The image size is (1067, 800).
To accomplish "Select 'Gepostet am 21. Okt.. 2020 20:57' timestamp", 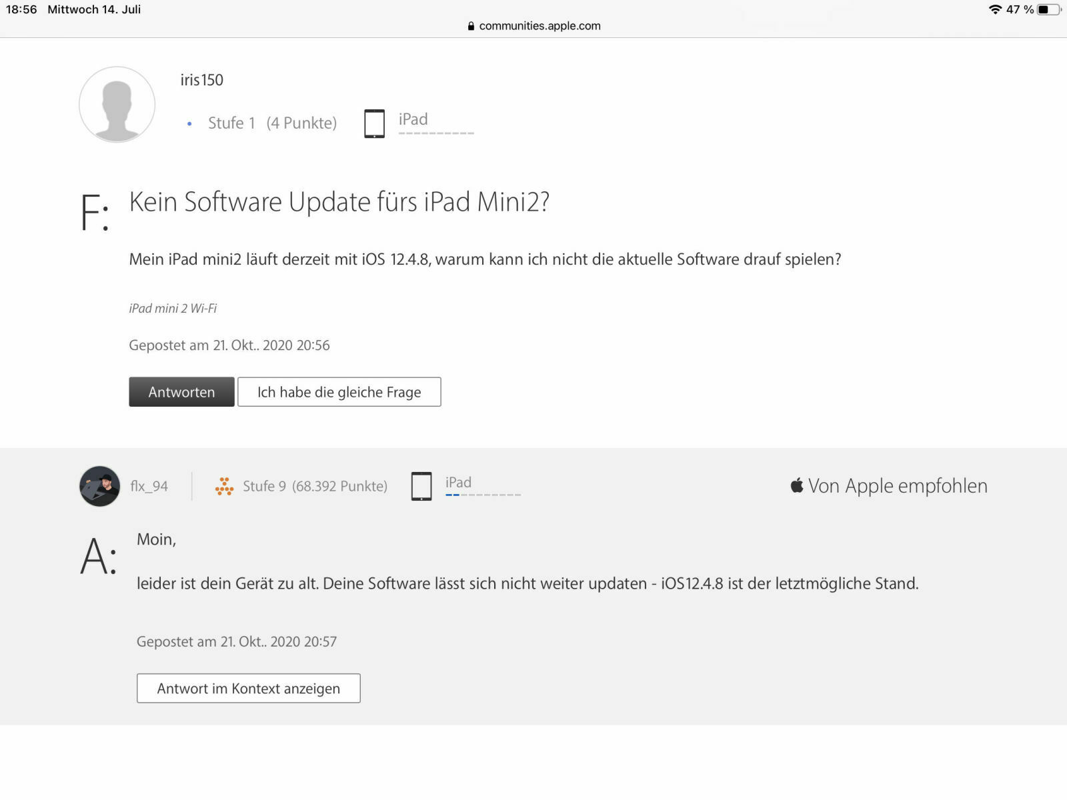I will [x=237, y=641].
